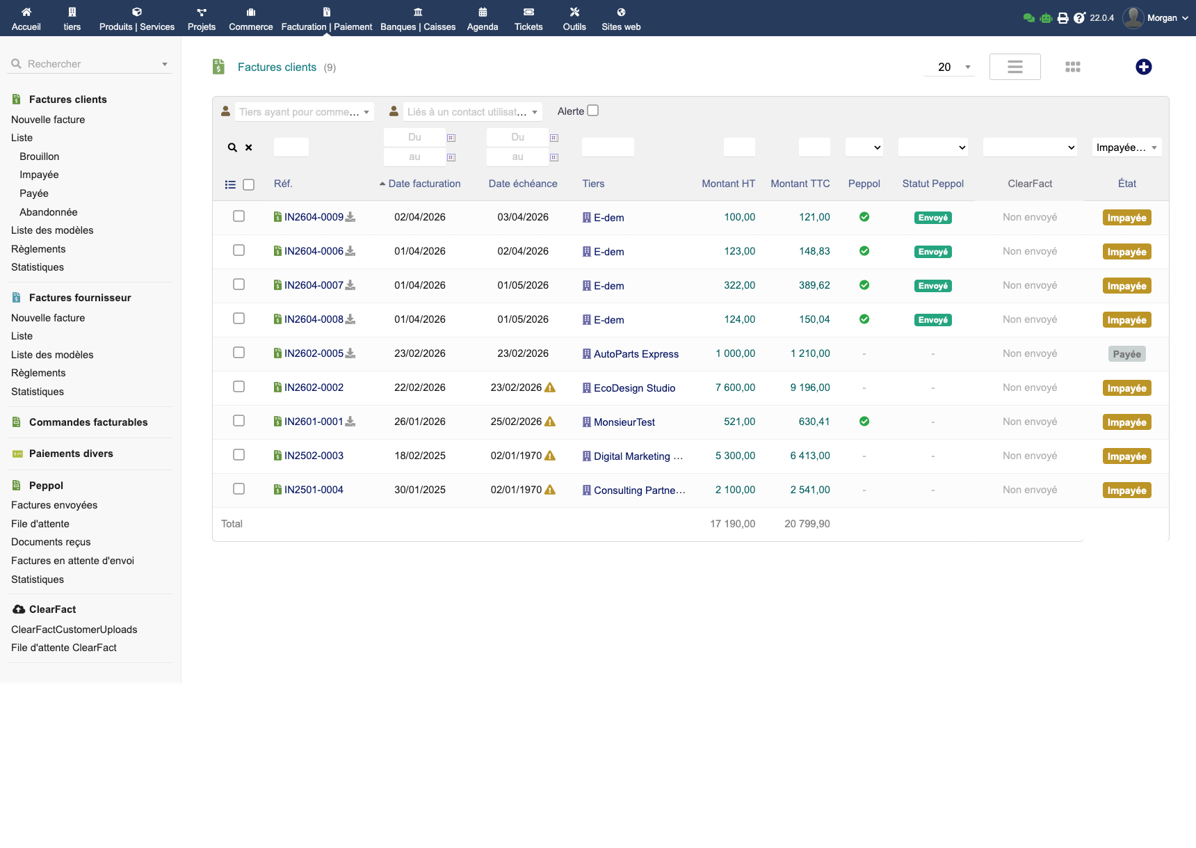The height and width of the screenshot is (848, 1196).
Task: Open calendar picker for invoice date start
Action: click(x=451, y=138)
